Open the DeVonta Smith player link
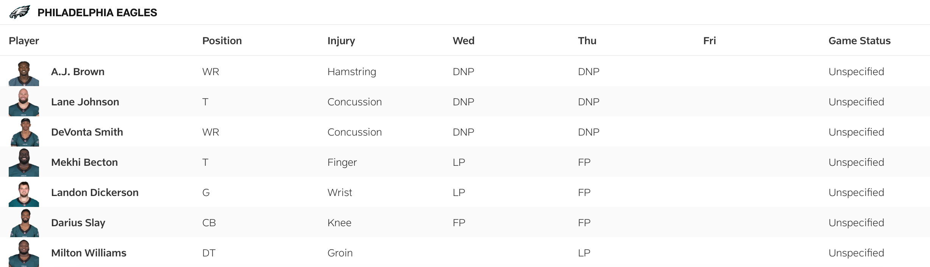This screenshot has width=930, height=267. pyautogui.click(x=87, y=132)
